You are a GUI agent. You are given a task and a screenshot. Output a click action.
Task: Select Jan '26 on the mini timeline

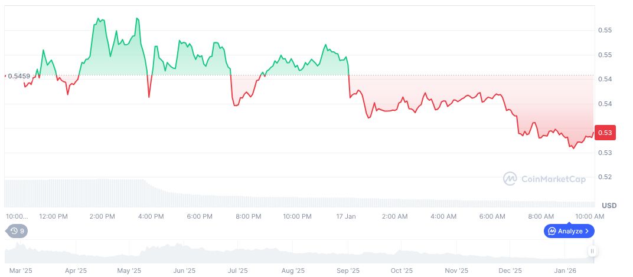[x=565, y=271]
